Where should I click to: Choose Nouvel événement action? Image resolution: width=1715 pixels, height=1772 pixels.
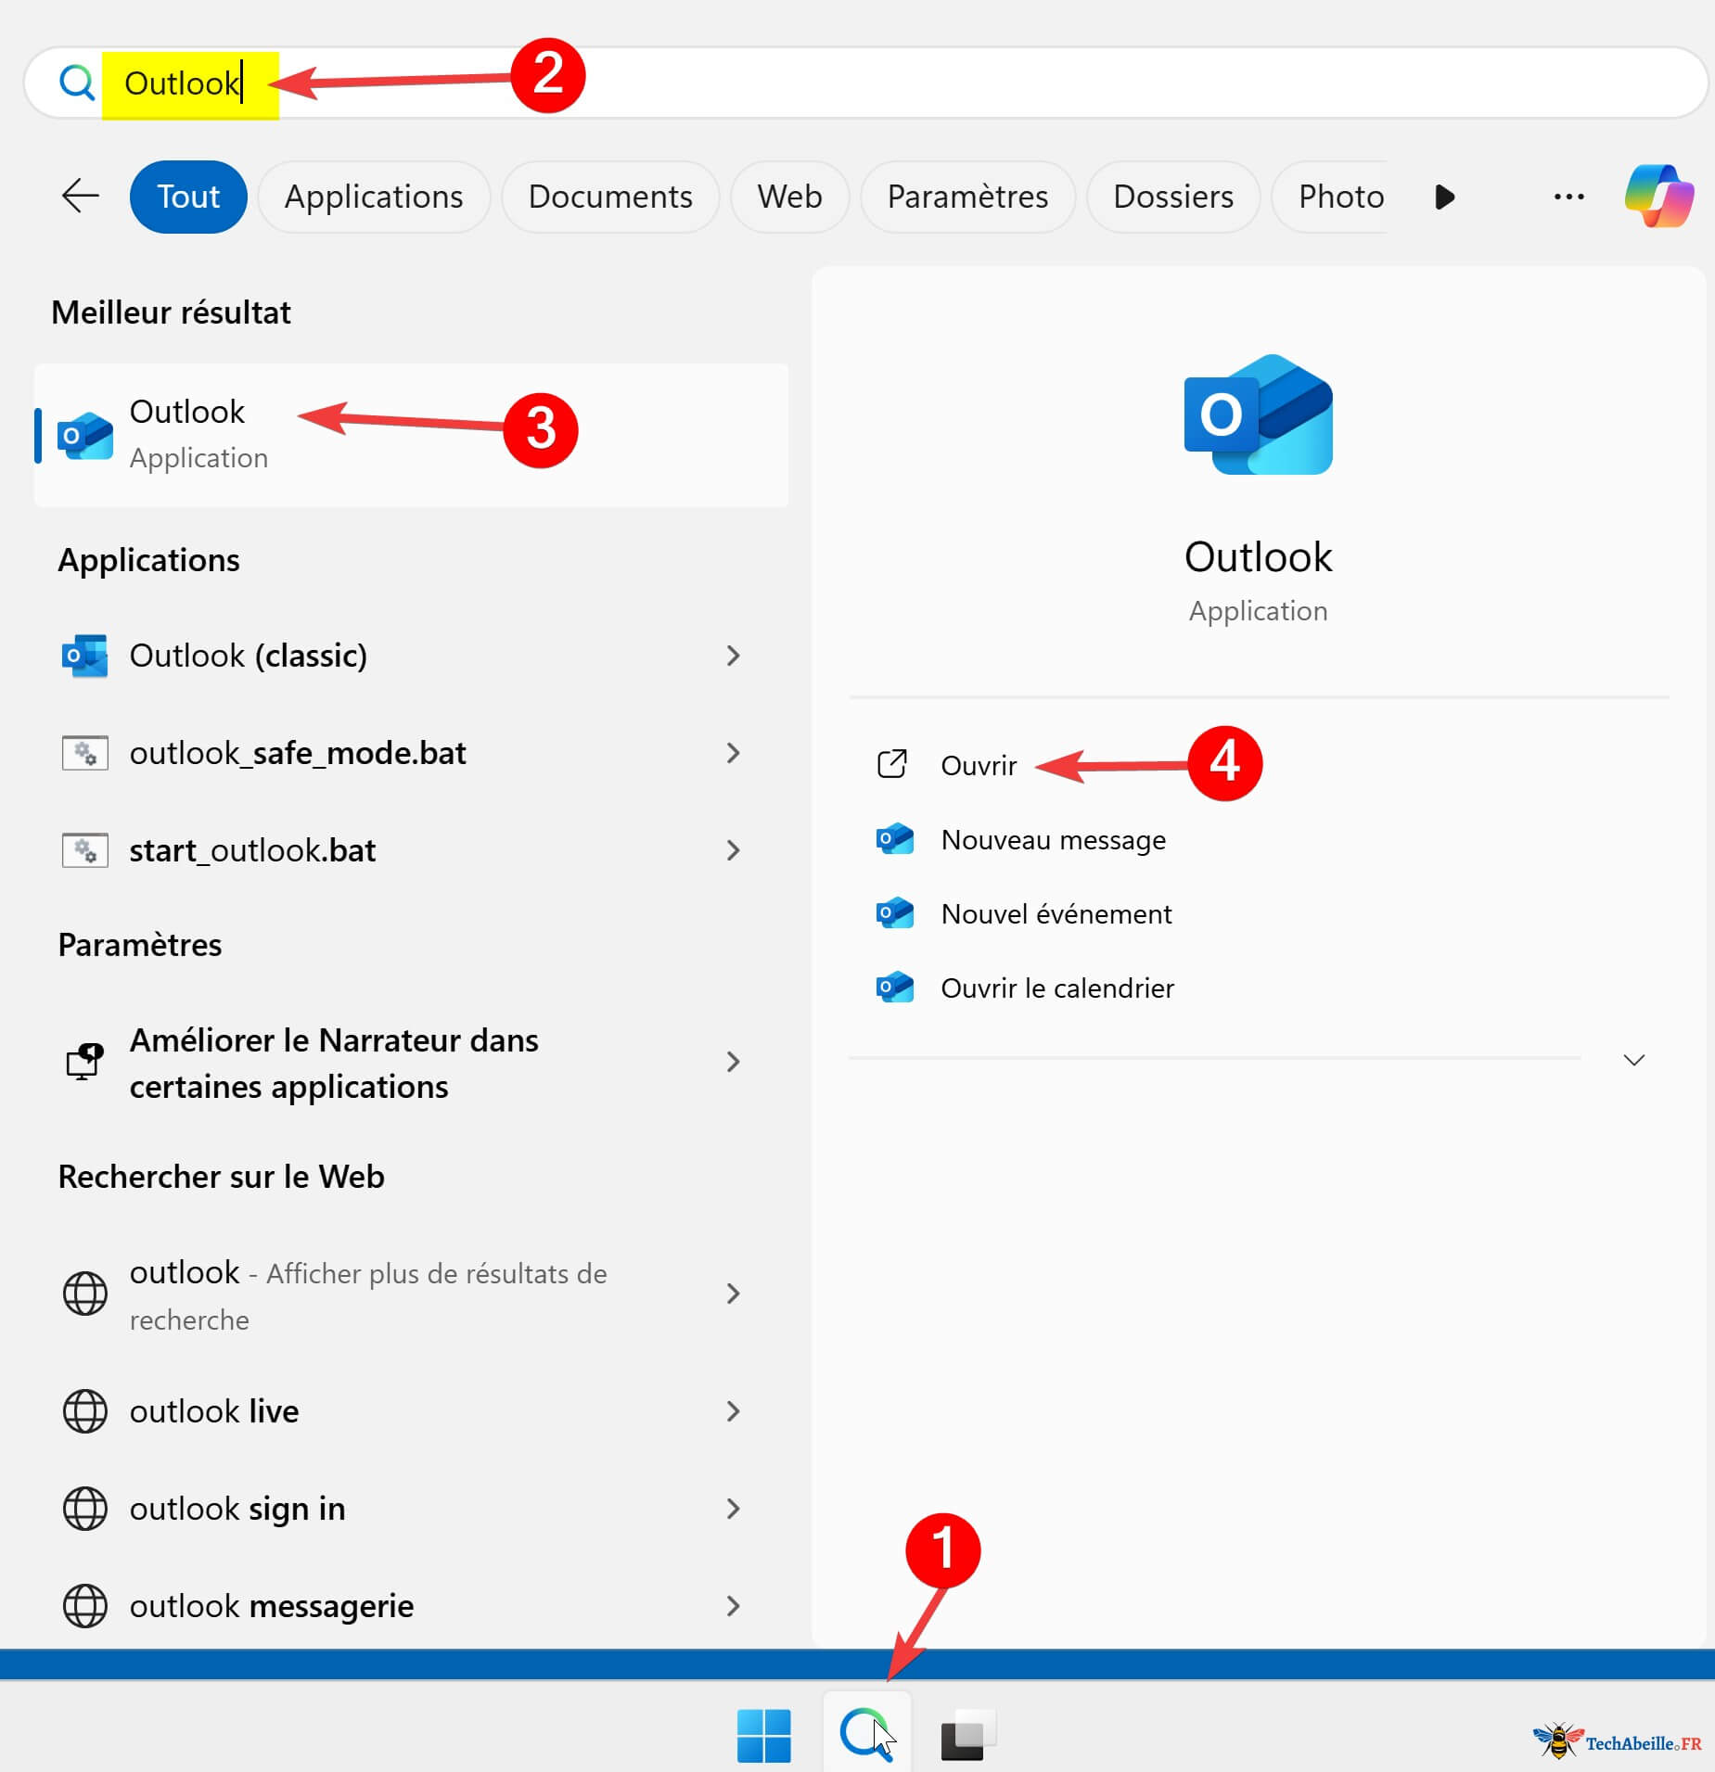click(1056, 913)
